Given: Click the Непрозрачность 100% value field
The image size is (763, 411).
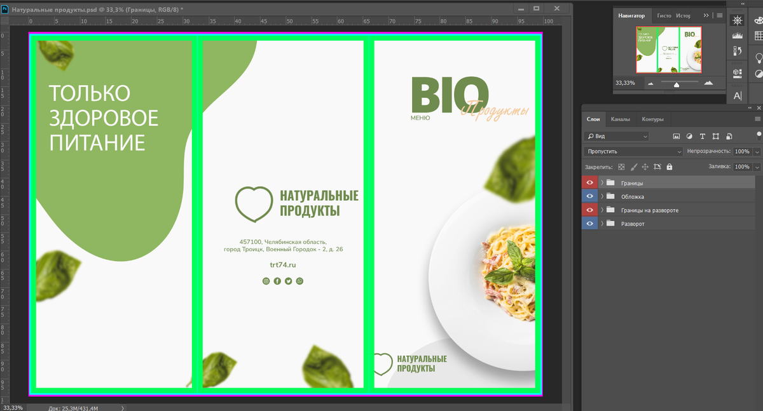Looking at the screenshot, I should tap(742, 152).
